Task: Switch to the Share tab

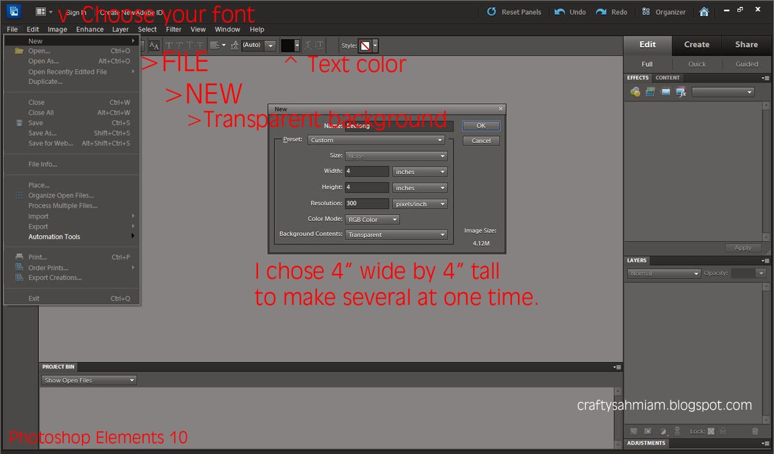Action: (x=746, y=45)
